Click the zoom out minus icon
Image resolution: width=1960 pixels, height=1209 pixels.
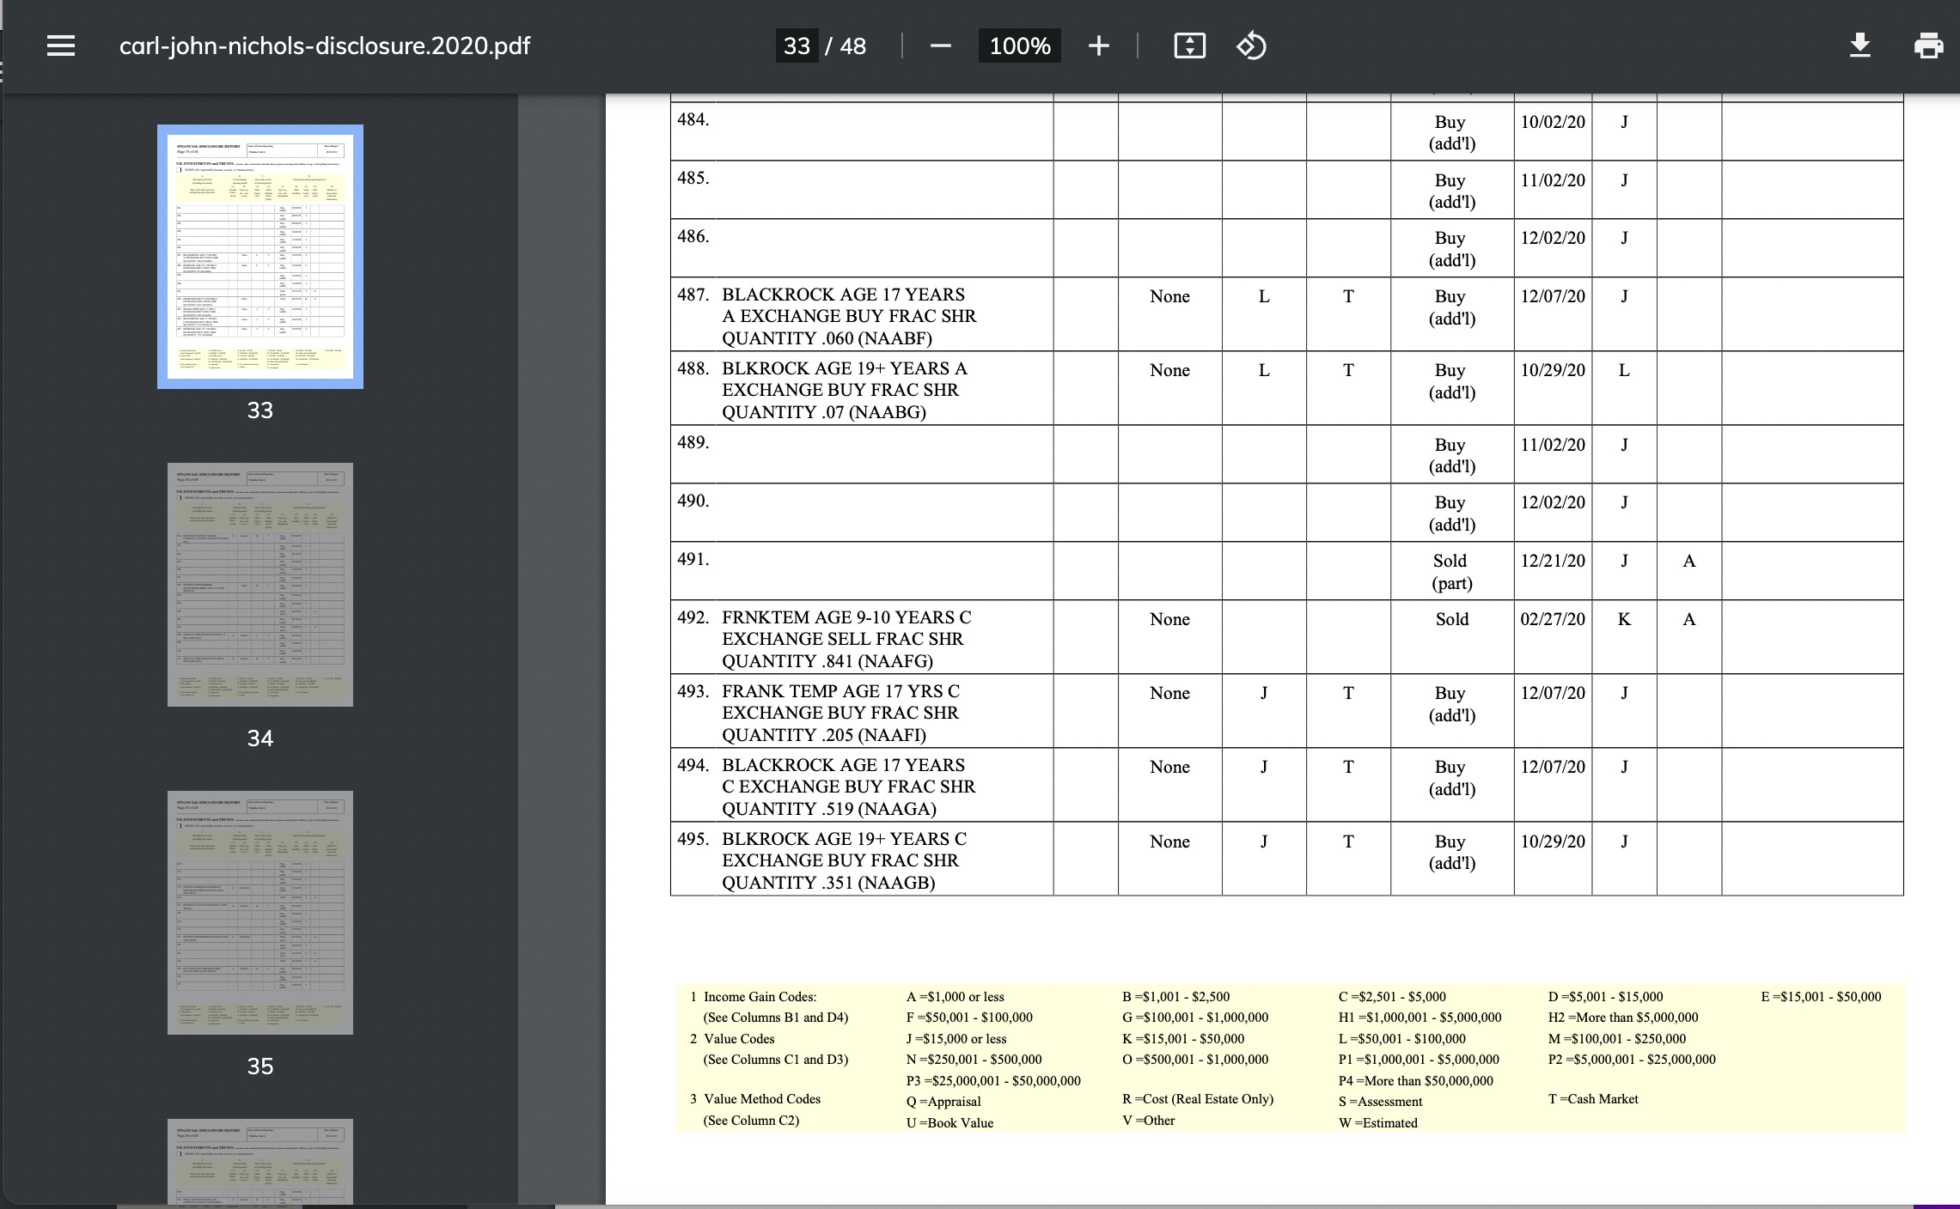pyautogui.click(x=941, y=46)
